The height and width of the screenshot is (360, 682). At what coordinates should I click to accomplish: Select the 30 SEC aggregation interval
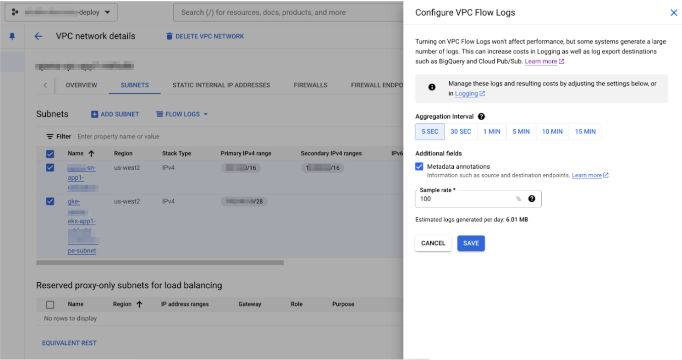460,132
